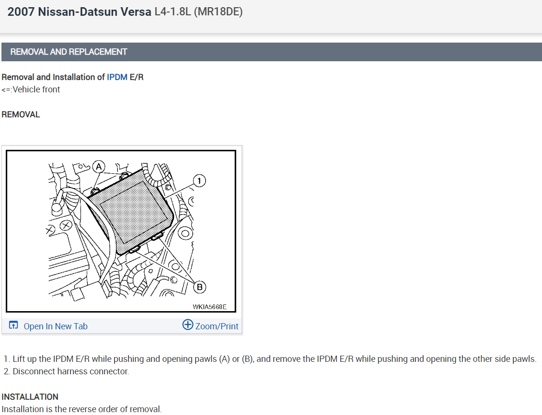
Task: Click the Disconnect harness connector step
Action: pyautogui.click(x=66, y=371)
